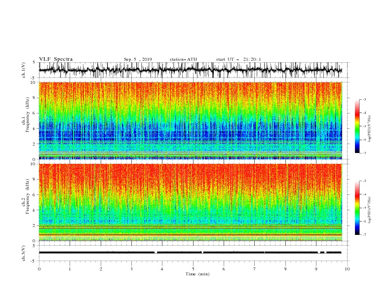Viewport: 391px width, 302px height.
Task: Click the "-7" tick on lower colorbar
Action: click(364, 235)
